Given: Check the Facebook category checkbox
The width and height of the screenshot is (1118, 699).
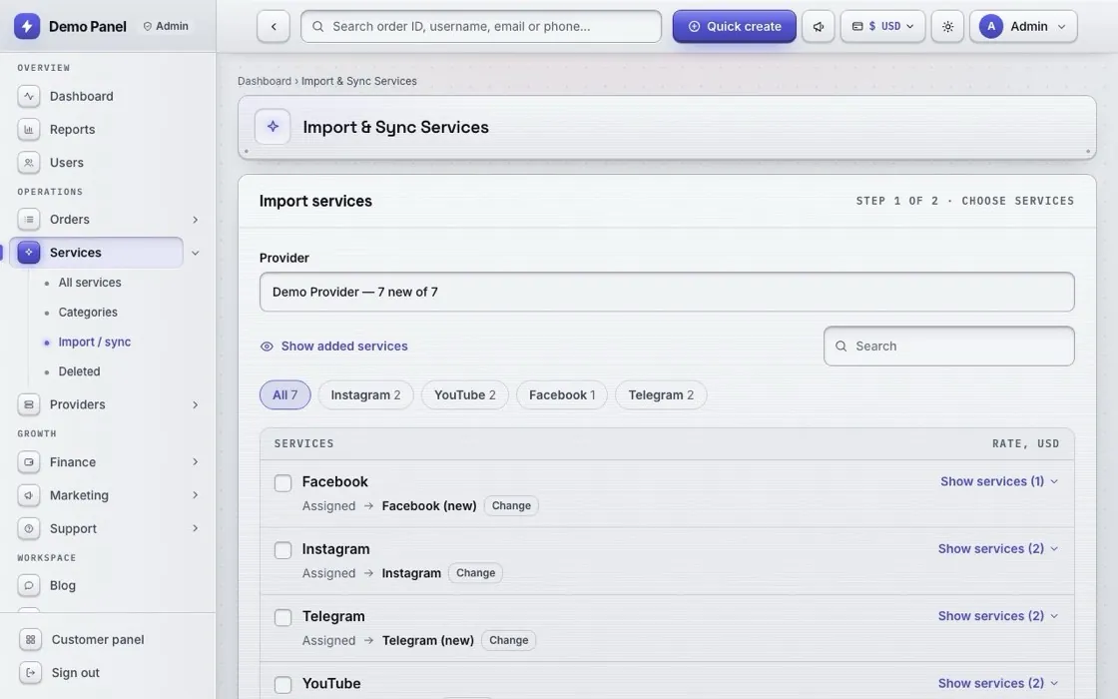Looking at the screenshot, I should 283,483.
